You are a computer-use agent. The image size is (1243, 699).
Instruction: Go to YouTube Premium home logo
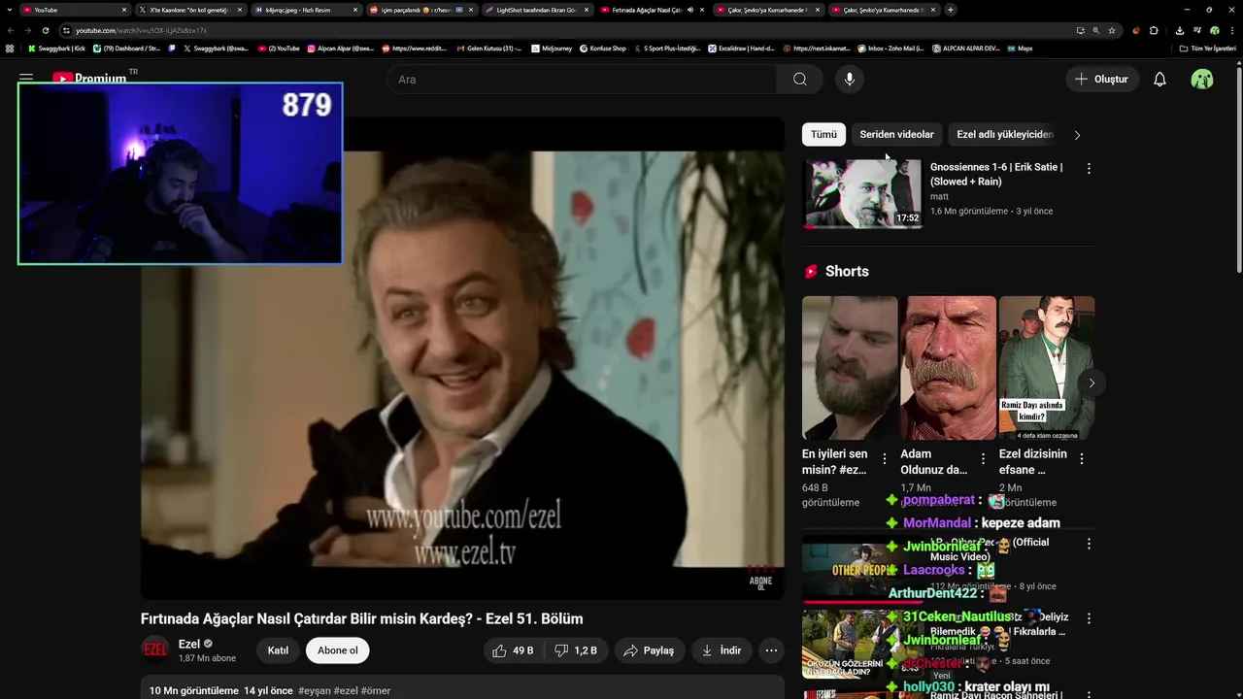[89, 78]
